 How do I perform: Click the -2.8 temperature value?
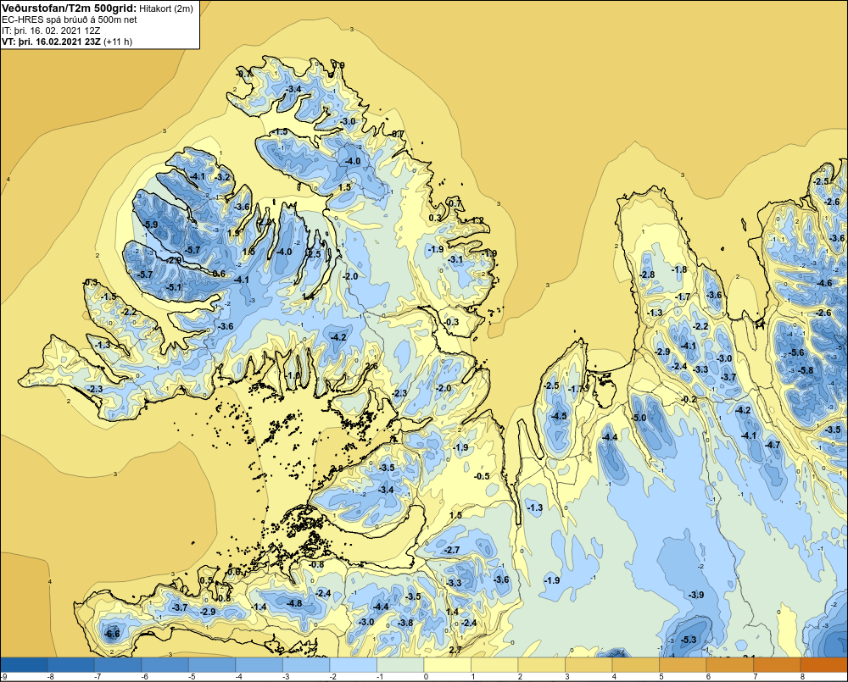point(647,274)
